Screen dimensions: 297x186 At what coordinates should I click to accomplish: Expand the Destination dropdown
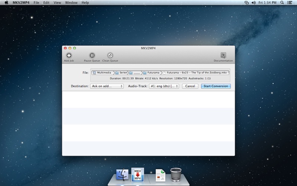[x=107, y=86]
